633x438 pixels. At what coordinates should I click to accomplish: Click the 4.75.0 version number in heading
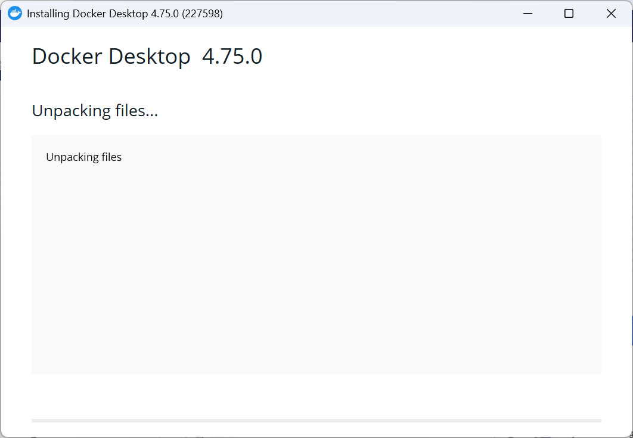(x=232, y=56)
